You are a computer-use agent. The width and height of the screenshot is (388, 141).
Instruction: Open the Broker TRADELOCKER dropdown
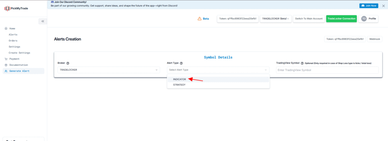pyautogui.click(x=109, y=70)
